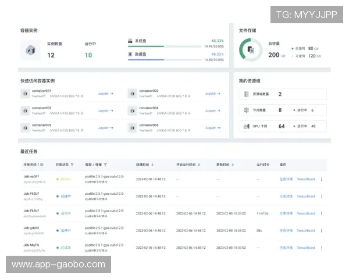Click the node count (节点数量) icon
This screenshot has height=279, width=349.
pos(246,110)
